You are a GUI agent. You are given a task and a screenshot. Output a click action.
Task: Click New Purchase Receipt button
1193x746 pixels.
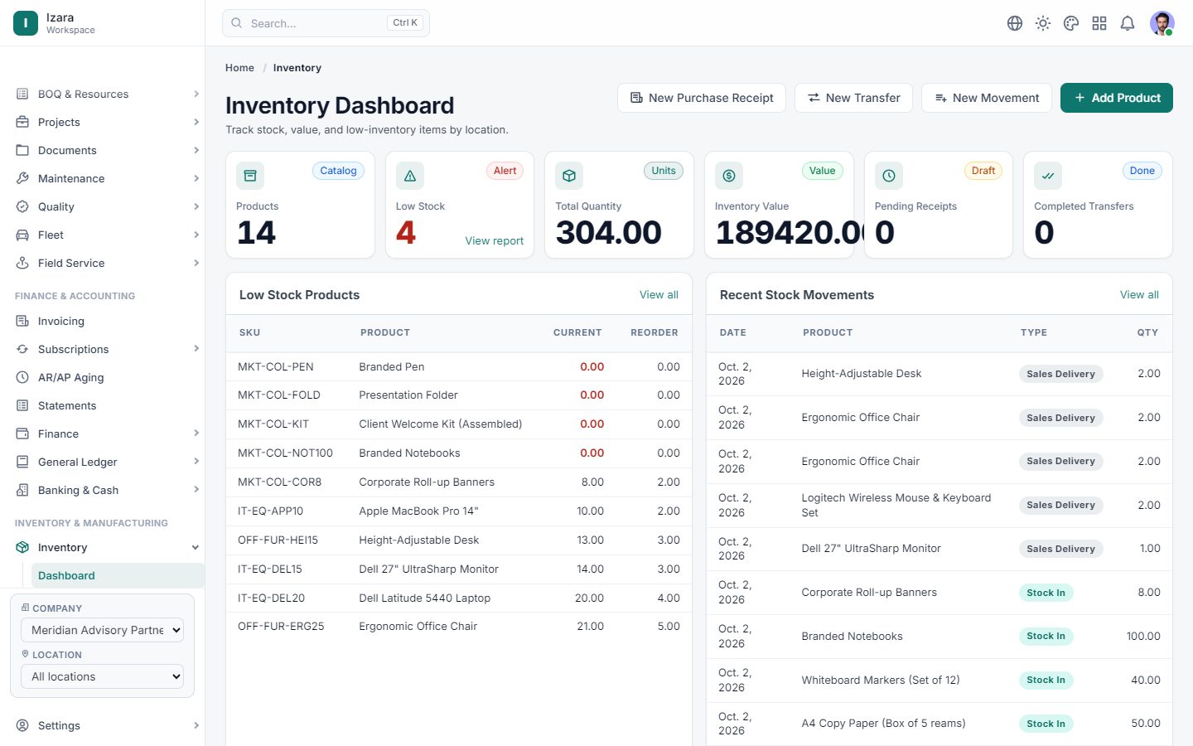click(702, 98)
